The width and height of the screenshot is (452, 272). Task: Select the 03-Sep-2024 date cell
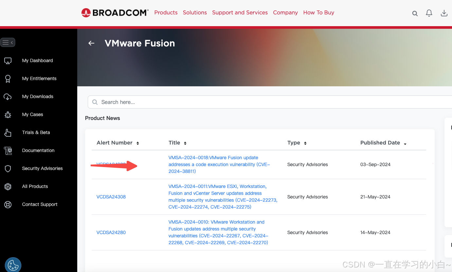tap(375, 164)
